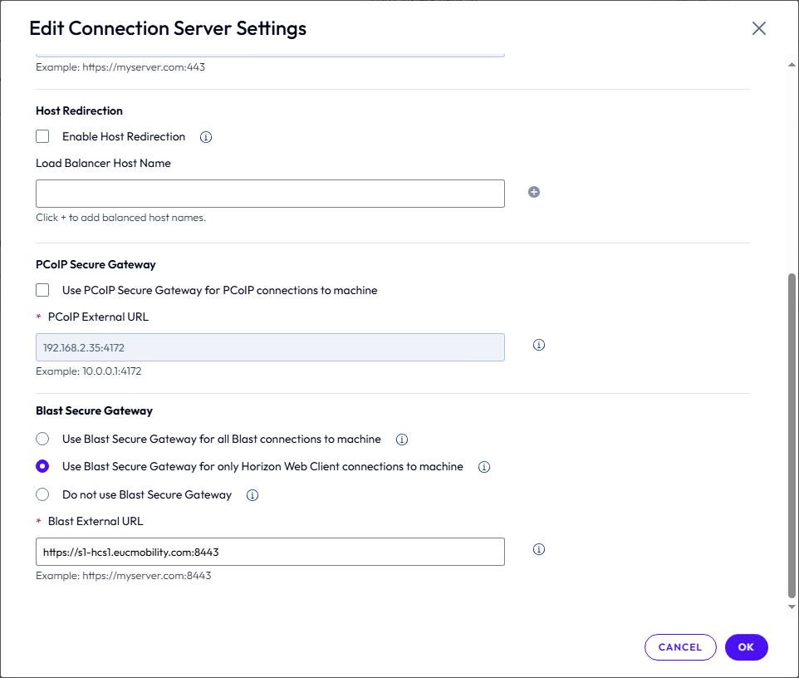Click the dialog's vertical scrollbar thumb

(792, 432)
